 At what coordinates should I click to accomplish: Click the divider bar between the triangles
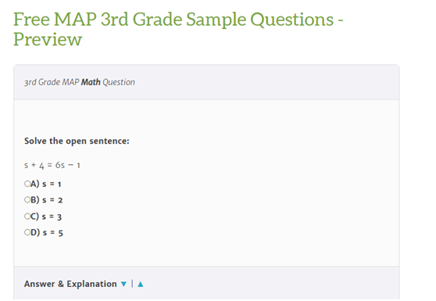[x=132, y=284]
